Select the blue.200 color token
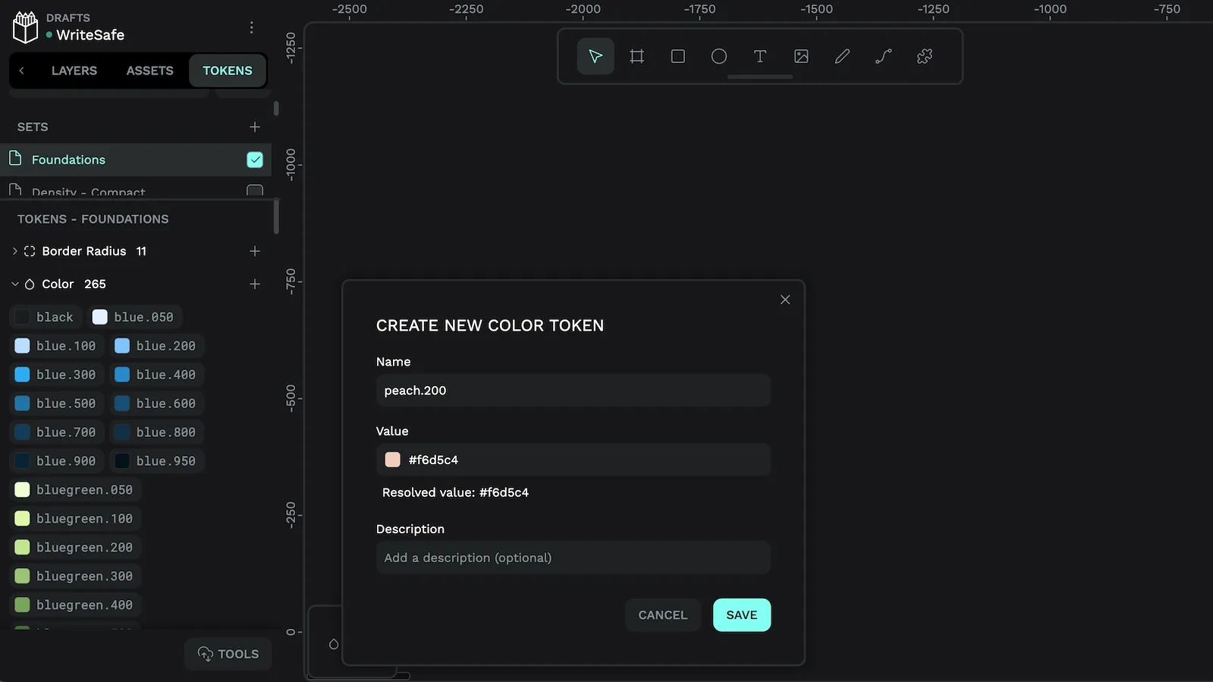This screenshot has height=682, width=1213. [156, 346]
